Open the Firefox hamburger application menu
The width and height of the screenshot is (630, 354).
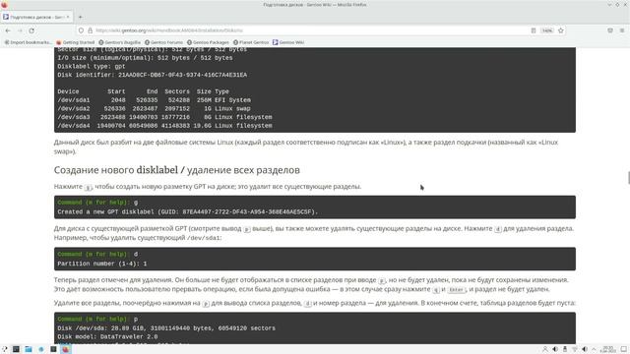pos(622,30)
